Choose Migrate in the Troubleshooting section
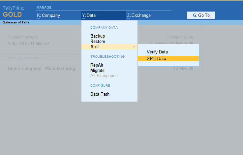The image size is (243, 155). pyautogui.click(x=97, y=70)
